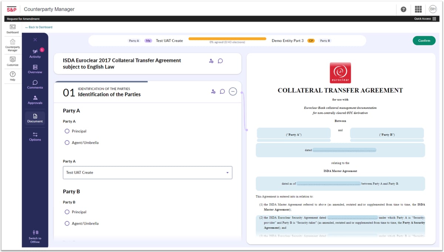Screen dimensions: 444x252
Task: Click assign-user icon on agreement title card
Action: tap(211, 61)
